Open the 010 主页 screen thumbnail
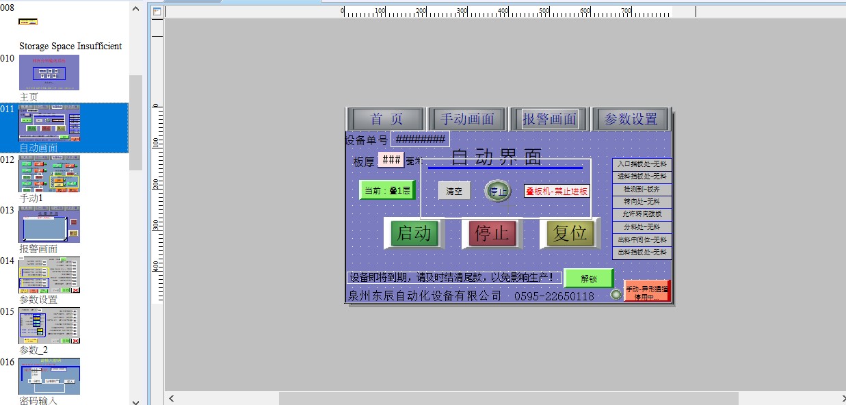The width and height of the screenshot is (846, 405). click(49, 73)
